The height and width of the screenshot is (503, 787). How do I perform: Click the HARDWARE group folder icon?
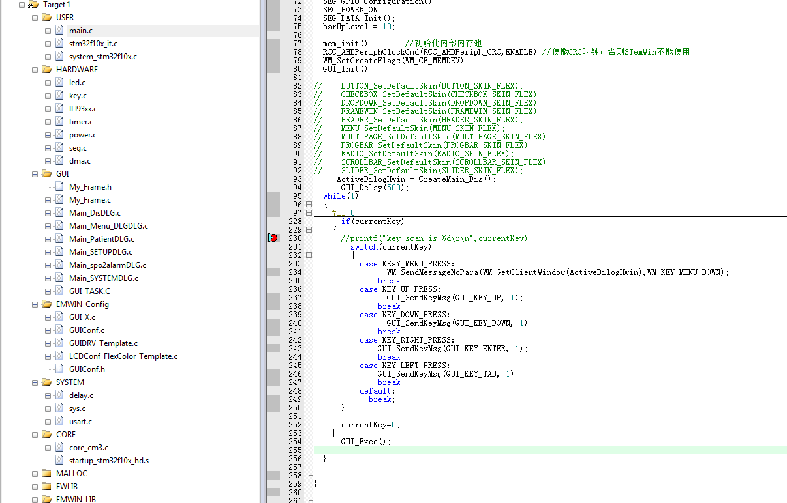coord(46,70)
